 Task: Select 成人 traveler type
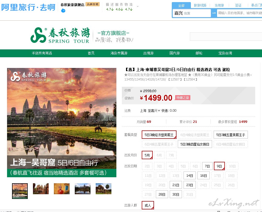(x=148, y=205)
